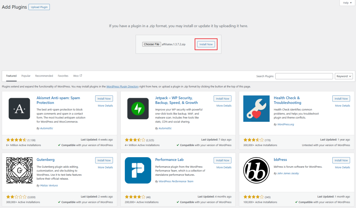Switch to the Featured tab
356x208 pixels.
click(11, 76)
